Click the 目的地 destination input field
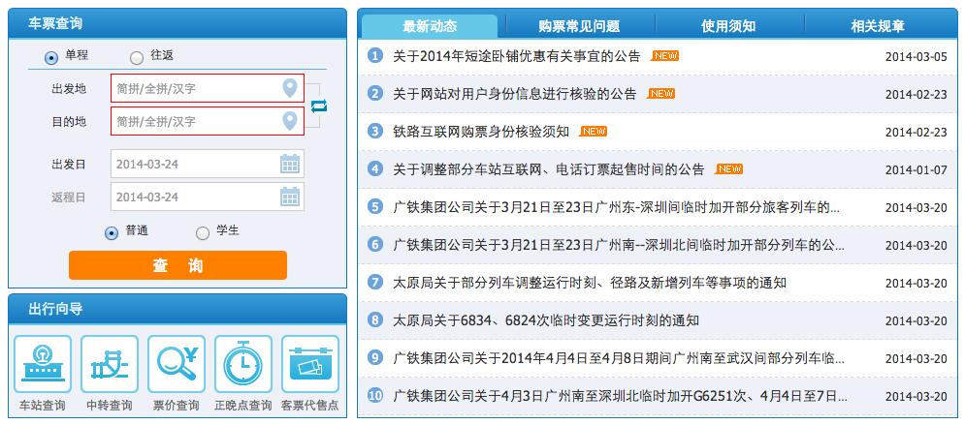Screen dimensions: 965x425 pos(208,121)
